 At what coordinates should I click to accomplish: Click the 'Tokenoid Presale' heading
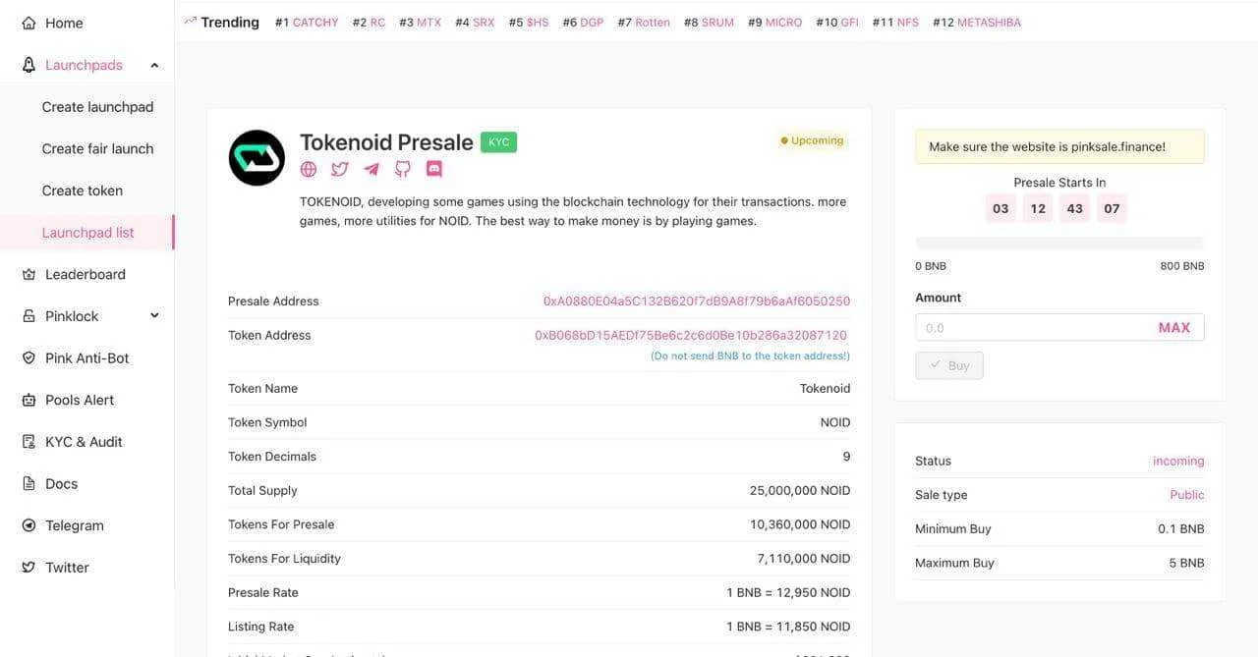pos(386,142)
